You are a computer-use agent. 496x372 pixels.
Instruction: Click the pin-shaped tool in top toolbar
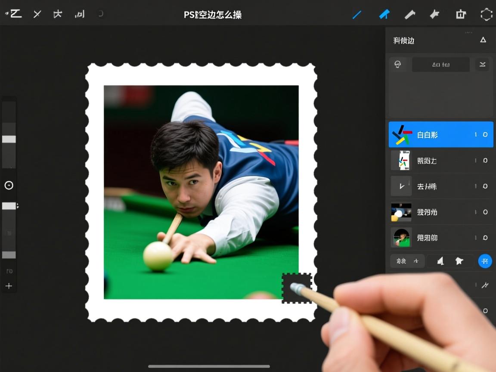click(434, 15)
